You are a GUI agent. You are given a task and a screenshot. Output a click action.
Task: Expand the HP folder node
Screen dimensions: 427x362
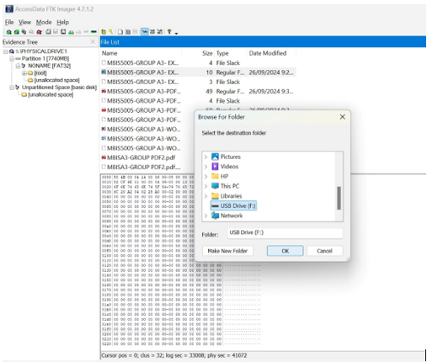click(205, 177)
